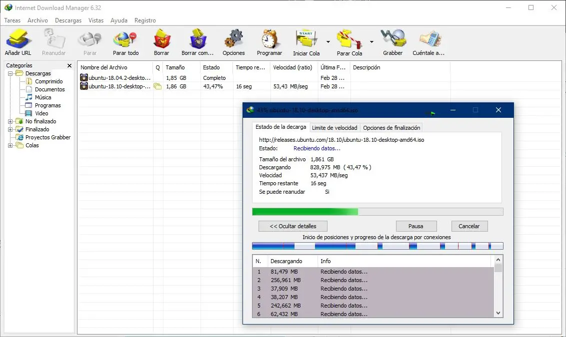Open the Programar scheduler icon
The image size is (566, 337).
click(269, 42)
